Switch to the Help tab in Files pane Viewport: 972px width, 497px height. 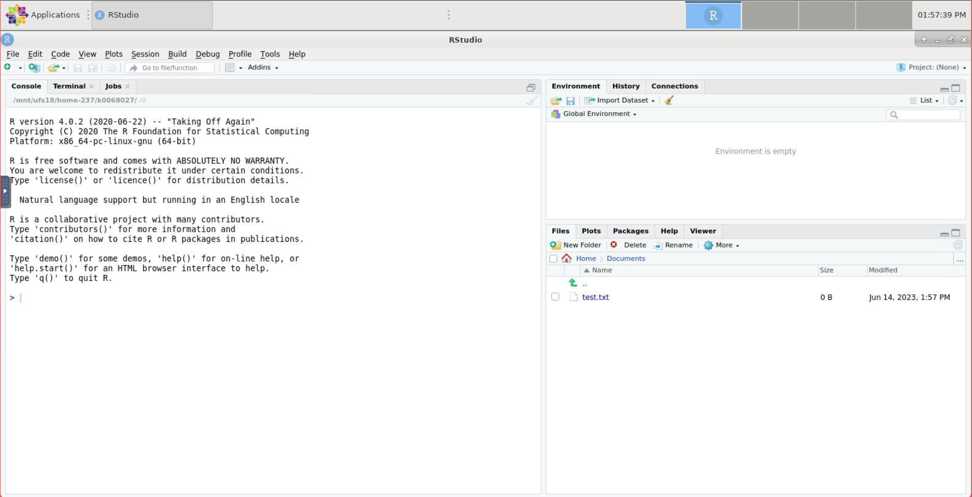point(669,231)
